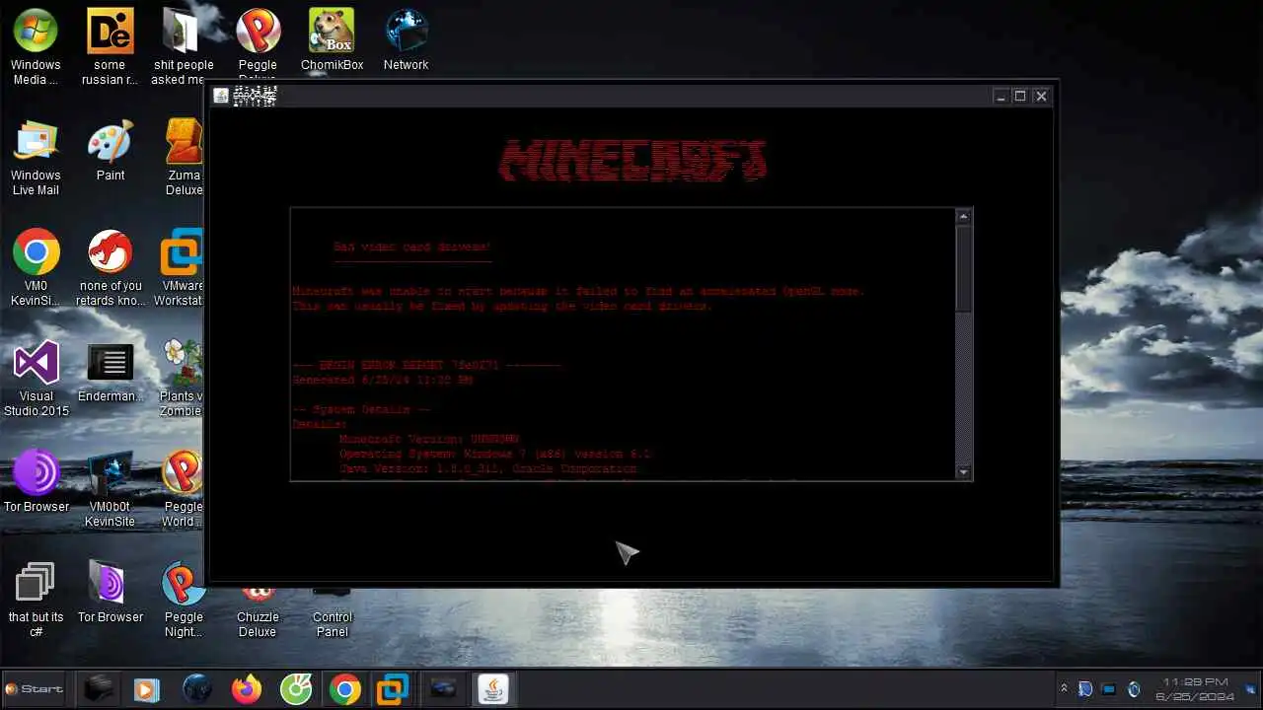Open the green disc taskbar icon
Screen dimensions: 1263x710
coord(296,689)
